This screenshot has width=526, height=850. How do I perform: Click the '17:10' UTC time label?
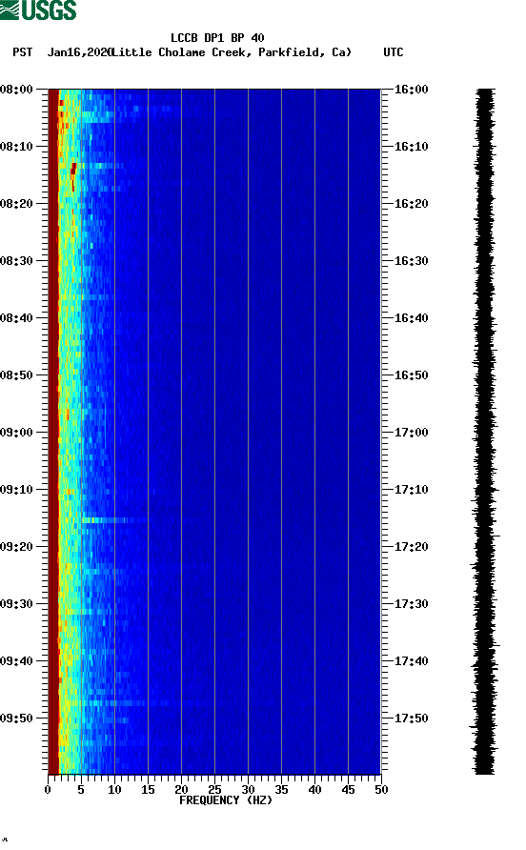411,490
